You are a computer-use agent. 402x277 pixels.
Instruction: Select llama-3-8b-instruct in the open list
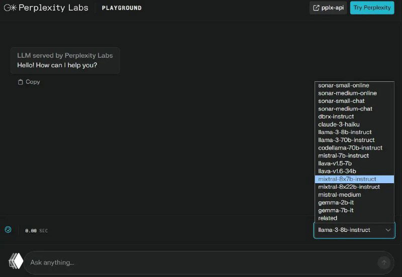(354, 132)
